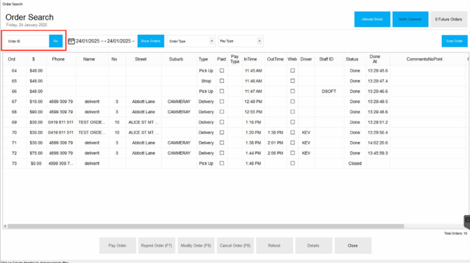Sort by the Pay Type column header
Viewport: 470px width, 263px height.
pos(235,59)
